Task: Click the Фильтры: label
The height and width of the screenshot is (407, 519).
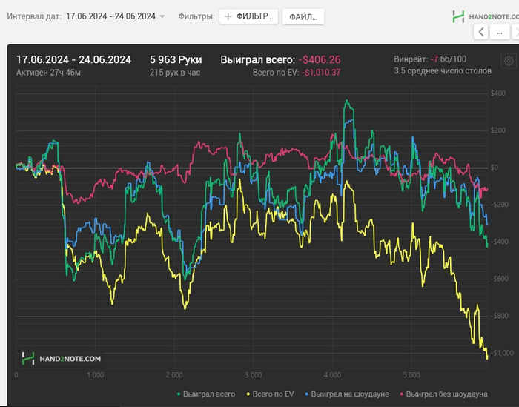Action: click(x=196, y=16)
